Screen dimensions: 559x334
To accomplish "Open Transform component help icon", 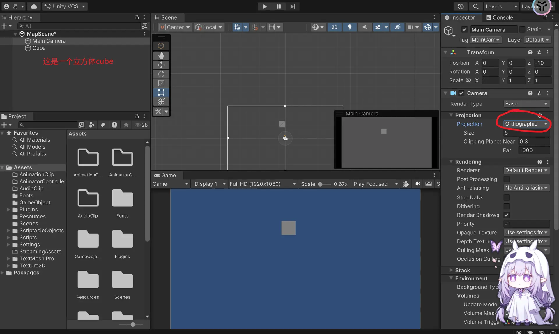I will coord(530,52).
